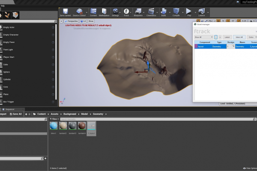
Task: Open the Content browser toolbar icon
Action: click(93, 12)
